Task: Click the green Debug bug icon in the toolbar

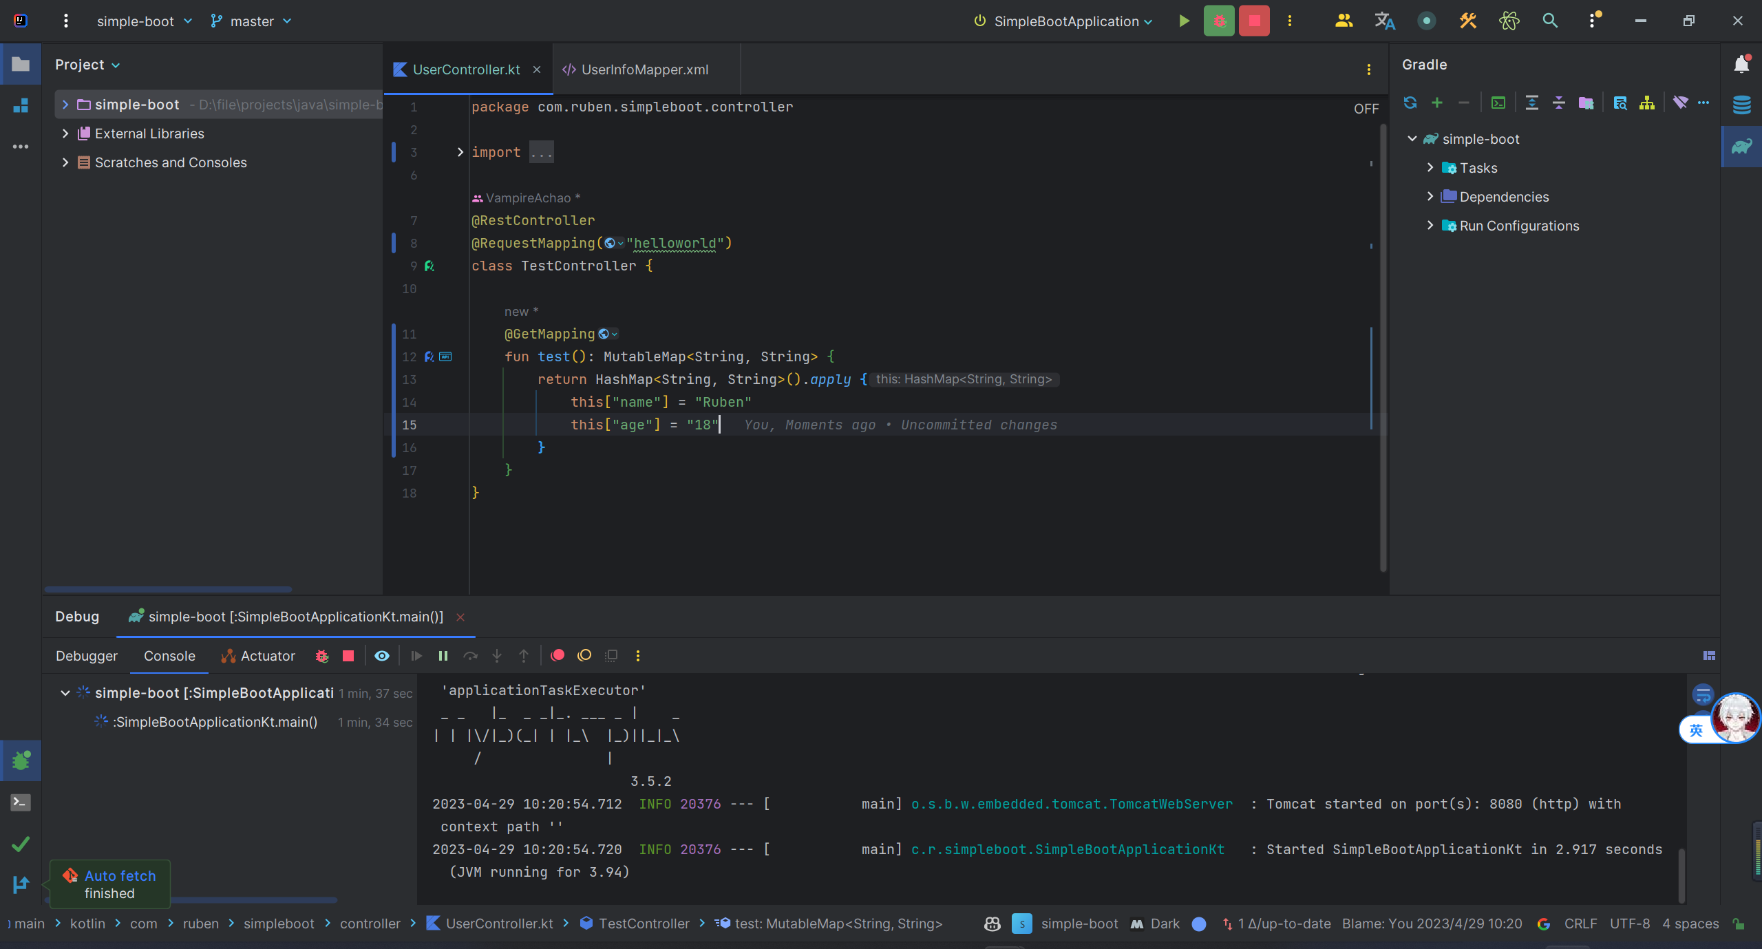Action: pos(1219,21)
